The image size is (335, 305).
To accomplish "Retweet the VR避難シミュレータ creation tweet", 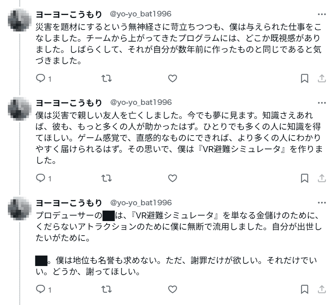I will (x=107, y=178).
